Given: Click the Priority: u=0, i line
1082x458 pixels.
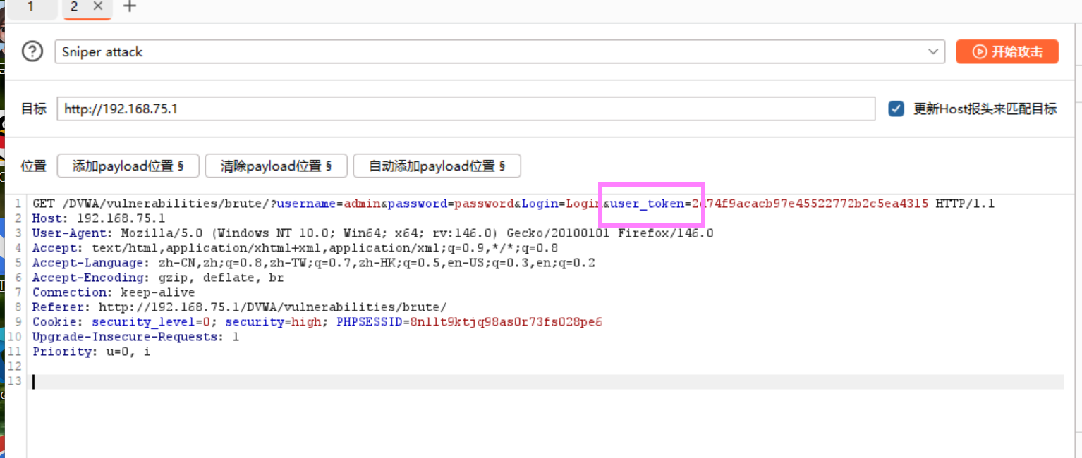Looking at the screenshot, I should pos(91,352).
